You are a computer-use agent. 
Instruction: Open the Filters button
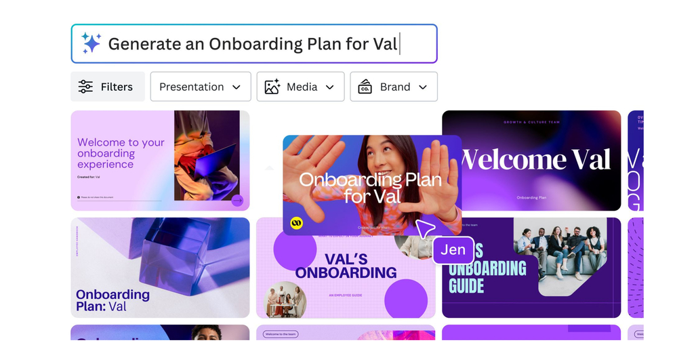point(108,87)
